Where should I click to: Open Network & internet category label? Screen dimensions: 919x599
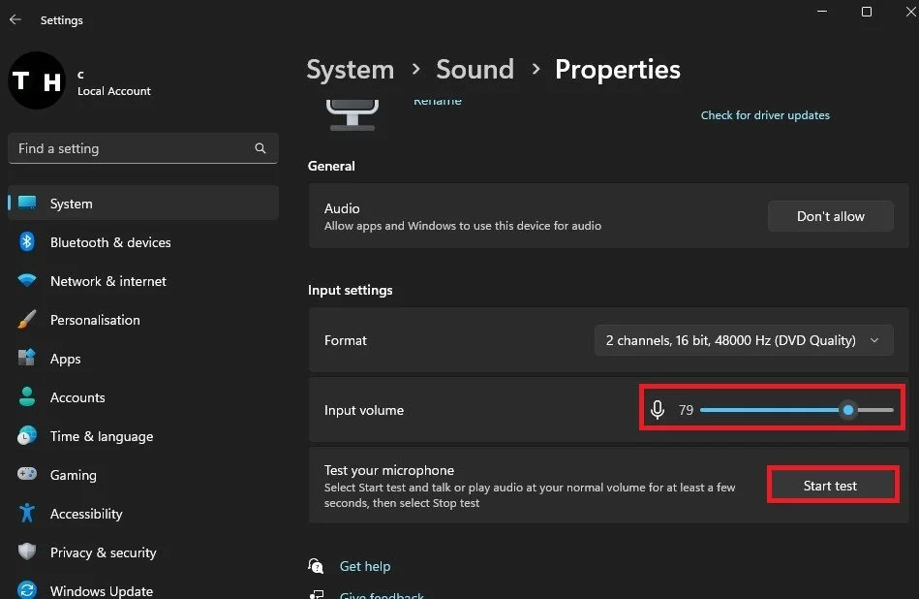107,281
